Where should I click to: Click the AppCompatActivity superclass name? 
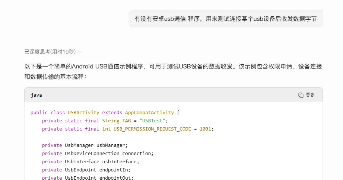point(149,112)
